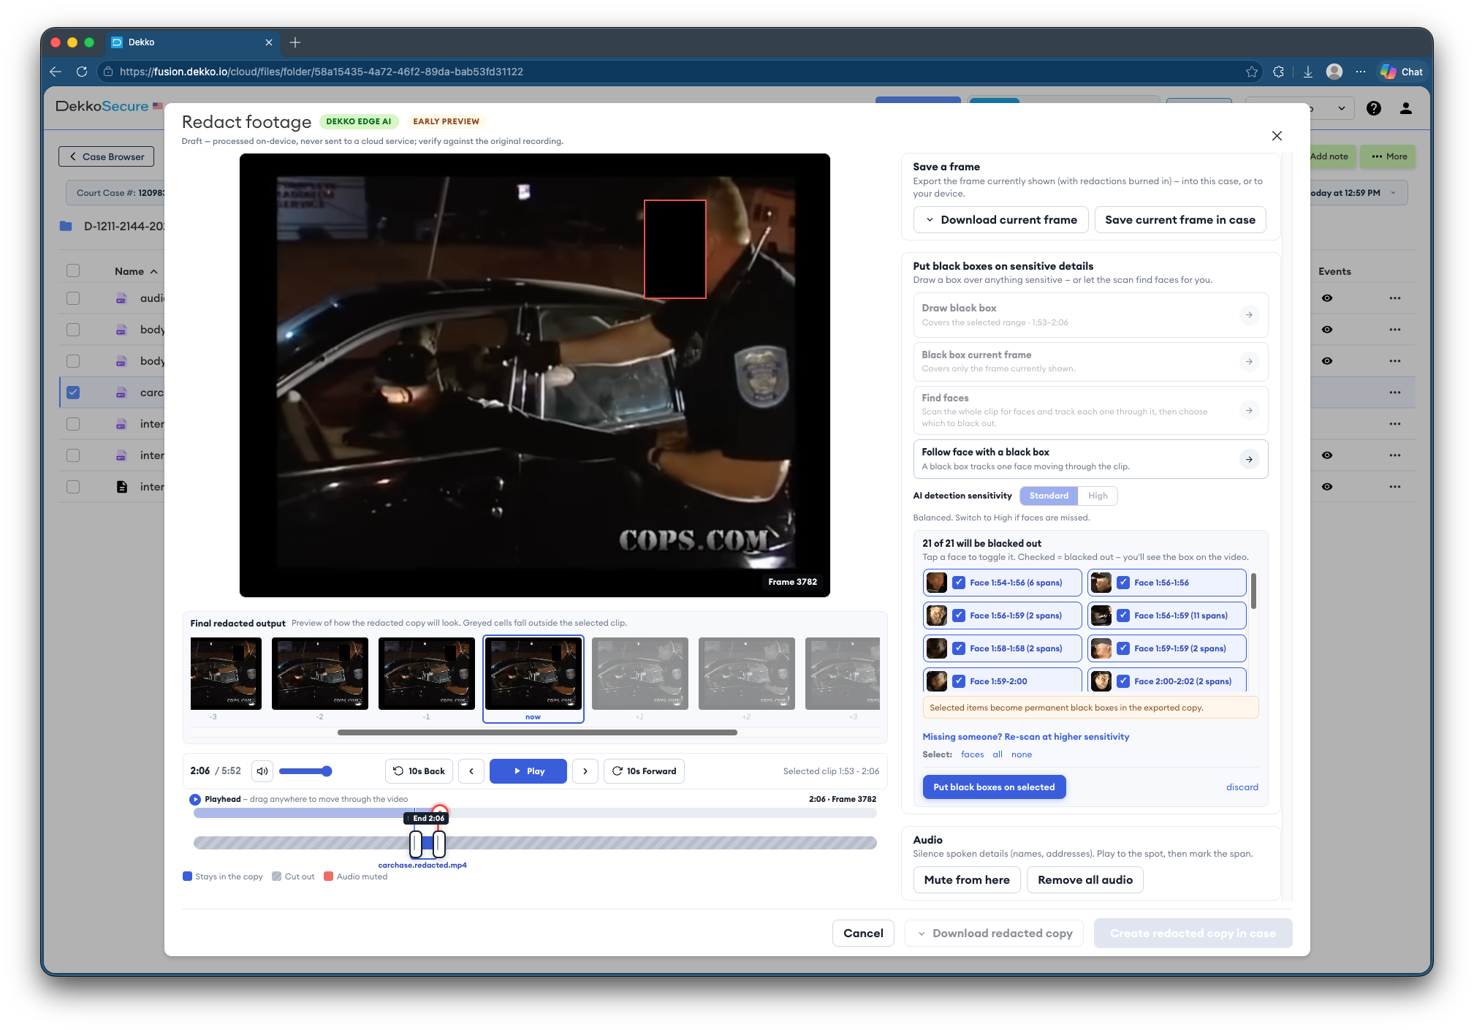Click Mute from here button
Image resolution: width=1474 pixels, height=1030 pixels.
(x=966, y=880)
